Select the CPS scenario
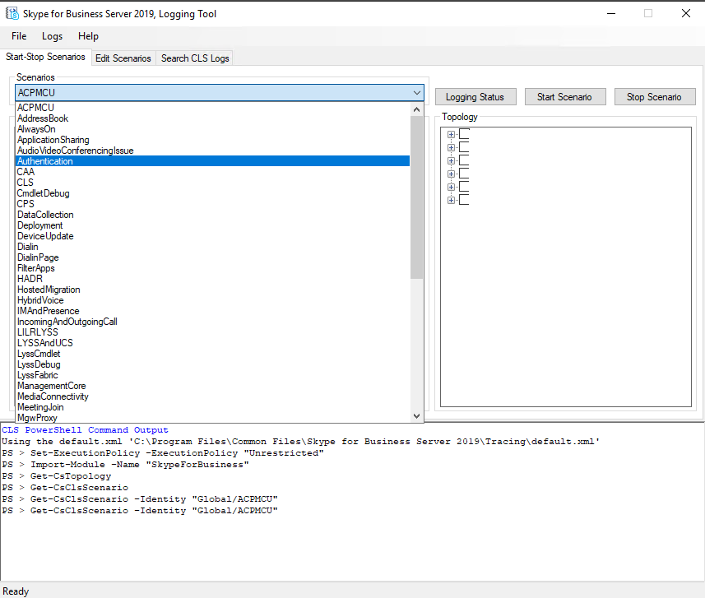 (x=213, y=204)
